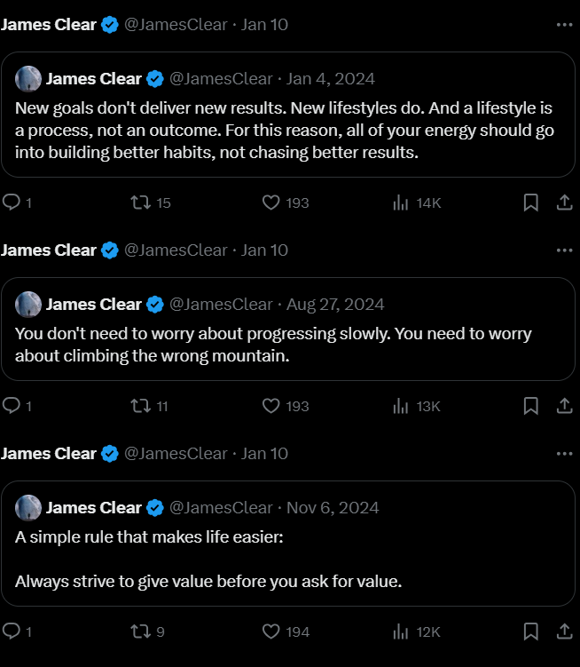Click the quoted avatar in Nov 6 post
Image resolution: width=580 pixels, height=667 pixels.
pyautogui.click(x=28, y=508)
